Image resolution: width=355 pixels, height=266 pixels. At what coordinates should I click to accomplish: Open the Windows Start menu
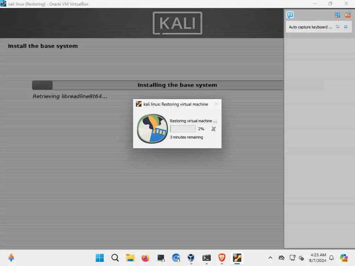pos(99,258)
